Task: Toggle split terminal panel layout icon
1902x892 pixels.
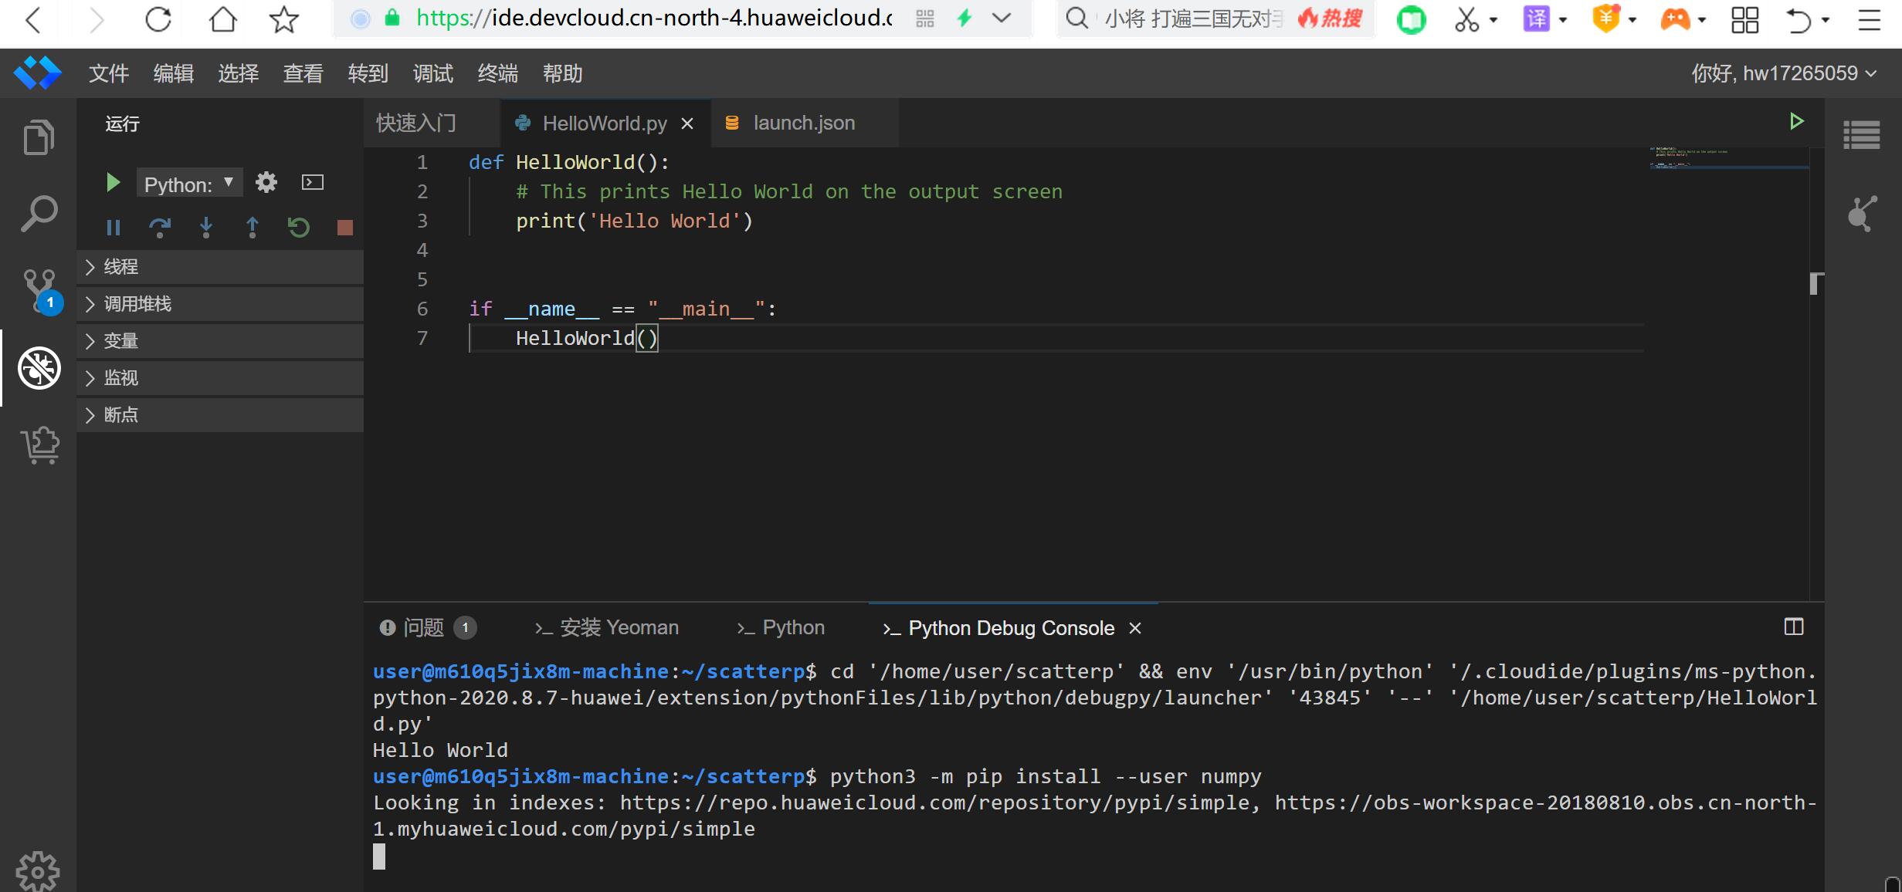Action: point(1793,627)
